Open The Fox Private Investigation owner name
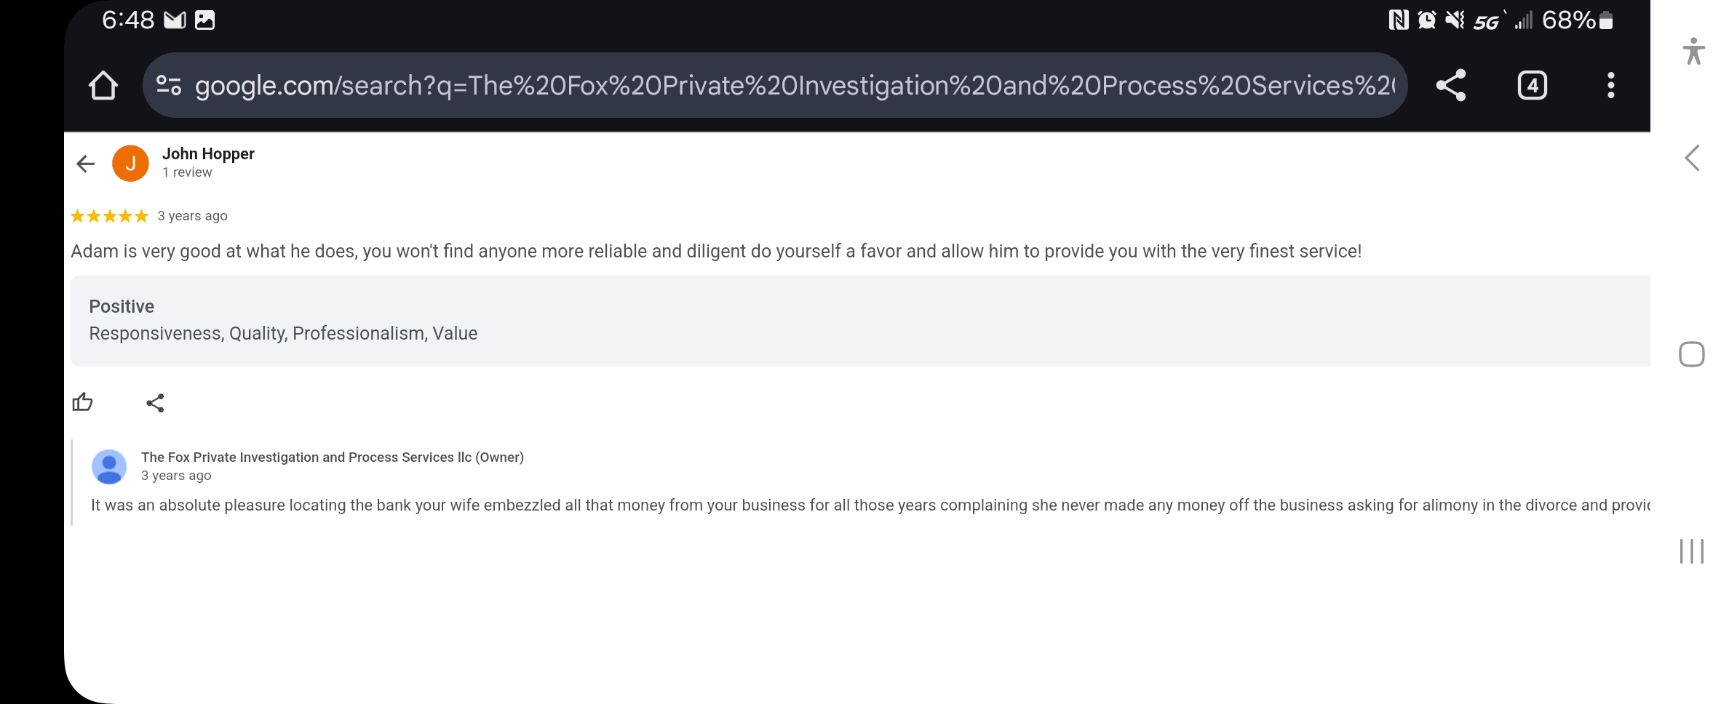This screenshot has height=704, width=1729. 332,457
